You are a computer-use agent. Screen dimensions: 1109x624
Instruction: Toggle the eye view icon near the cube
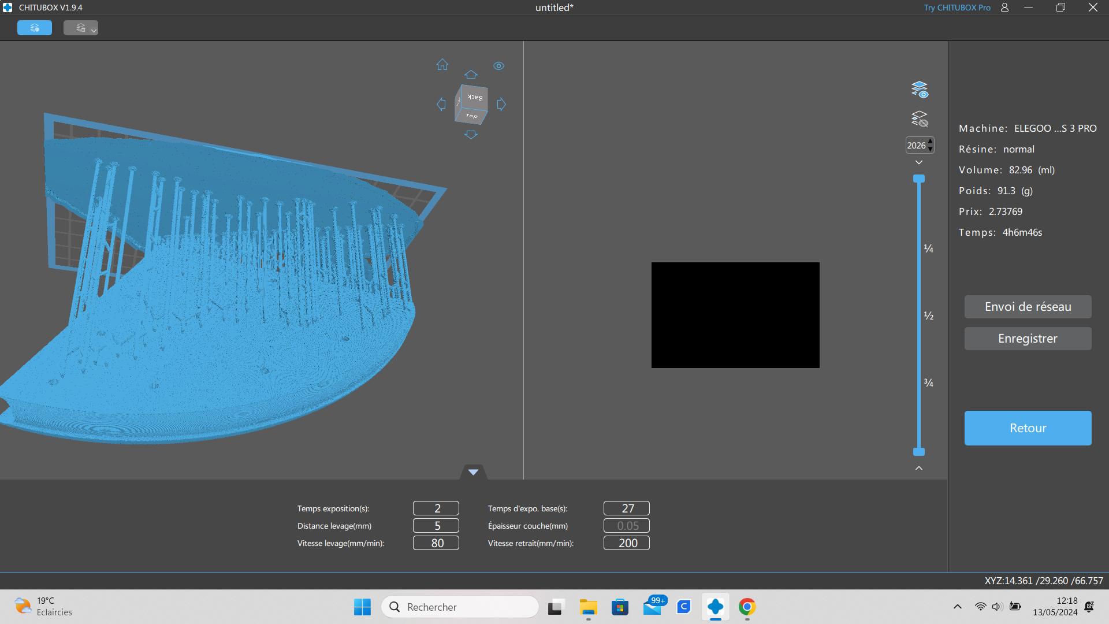pyautogui.click(x=499, y=66)
